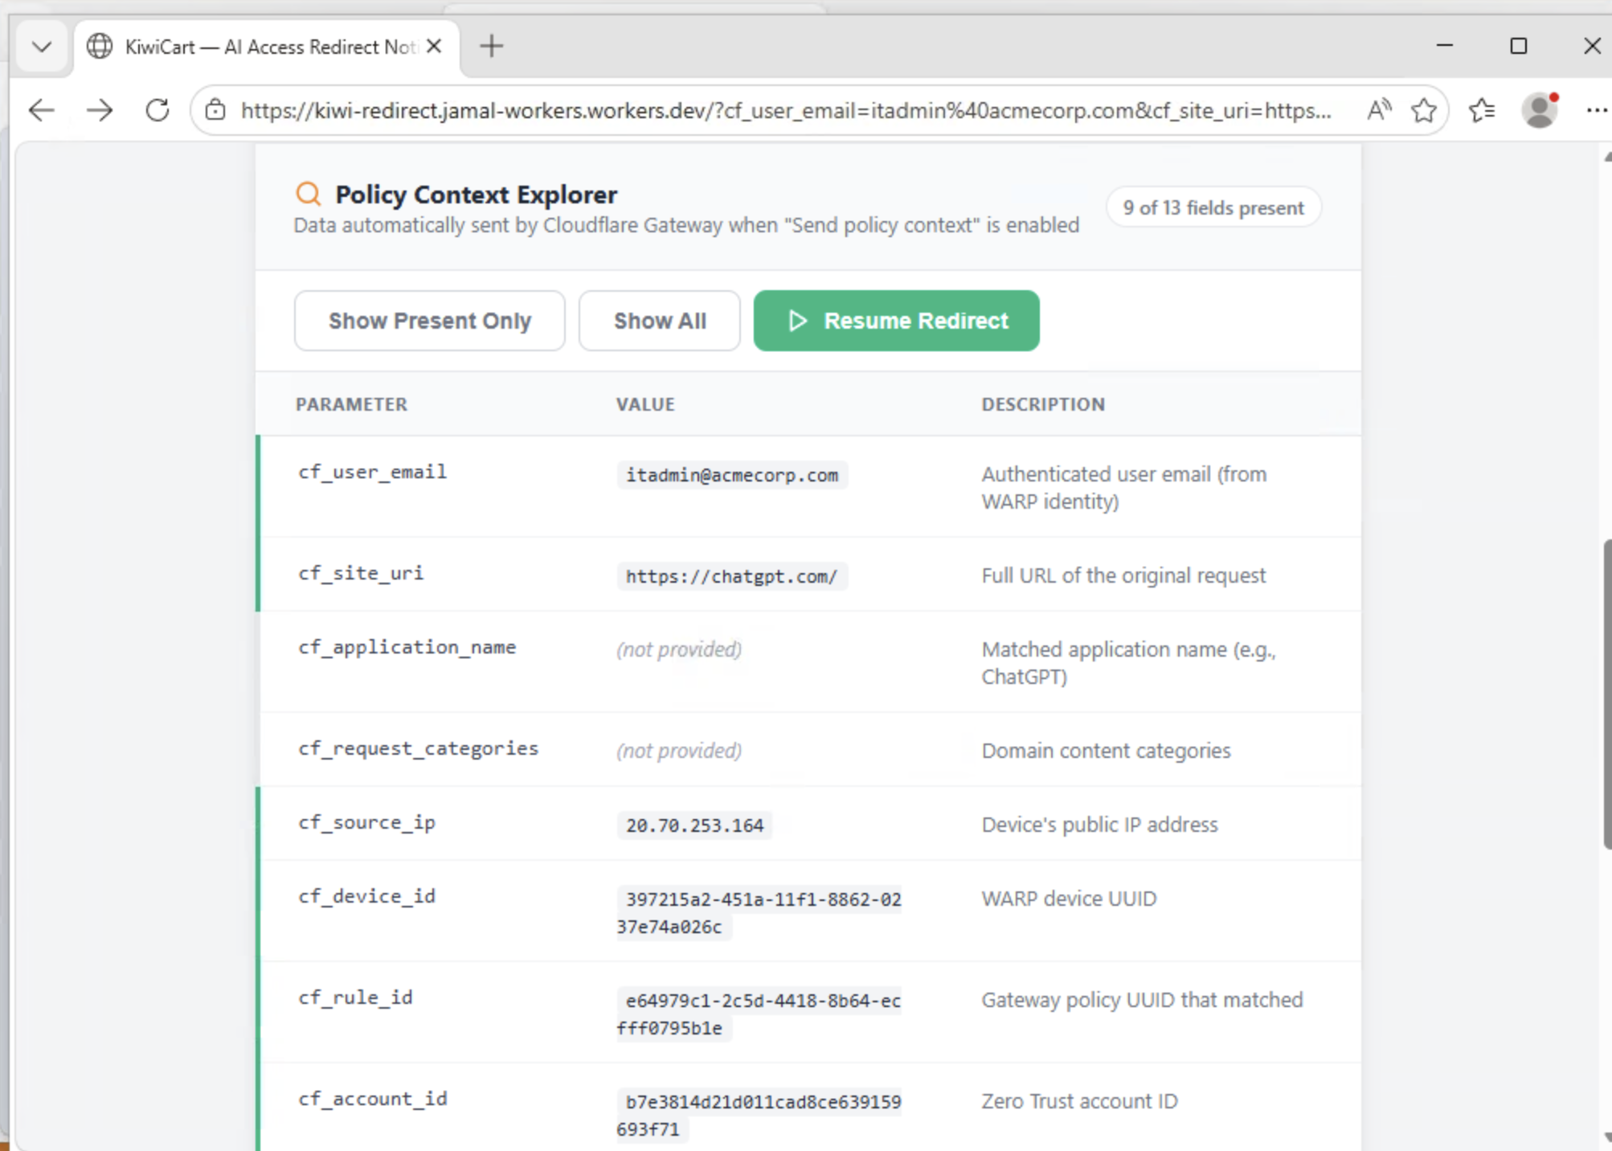Click the Resume Redirect button
1612x1151 pixels.
pos(896,321)
